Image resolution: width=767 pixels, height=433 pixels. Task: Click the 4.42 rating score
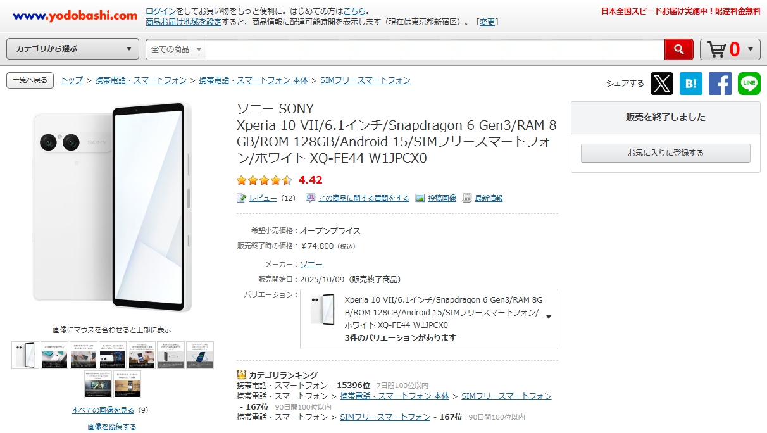(311, 180)
